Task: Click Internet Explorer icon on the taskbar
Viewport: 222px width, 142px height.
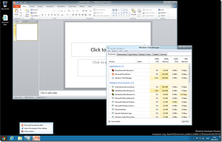Action: click(12, 138)
